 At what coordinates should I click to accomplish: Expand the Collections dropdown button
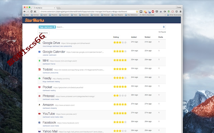point(43,33)
